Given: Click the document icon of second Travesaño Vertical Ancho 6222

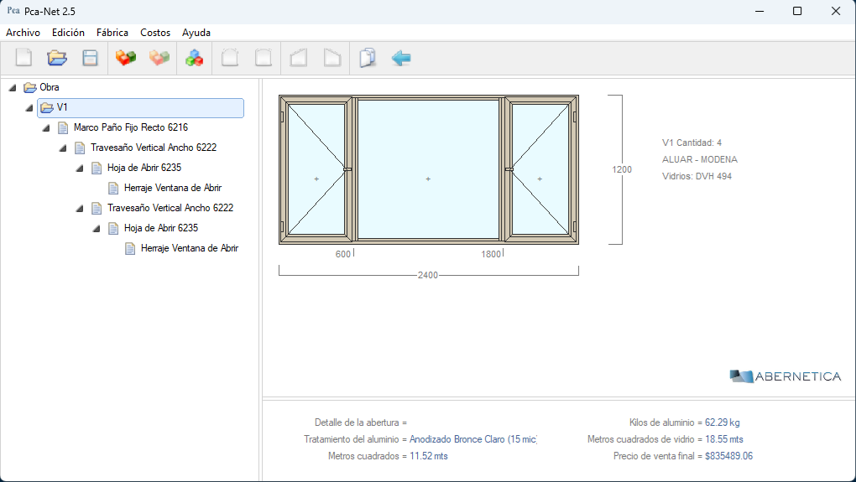Looking at the screenshot, I should (x=97, y=208).
